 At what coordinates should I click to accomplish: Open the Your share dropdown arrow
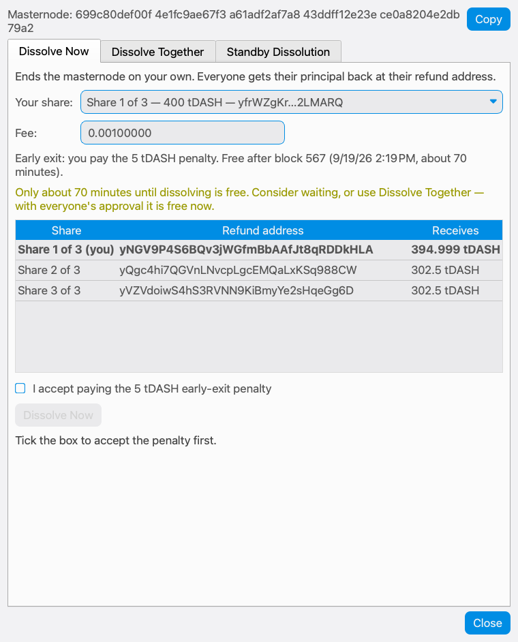[493, 102]
